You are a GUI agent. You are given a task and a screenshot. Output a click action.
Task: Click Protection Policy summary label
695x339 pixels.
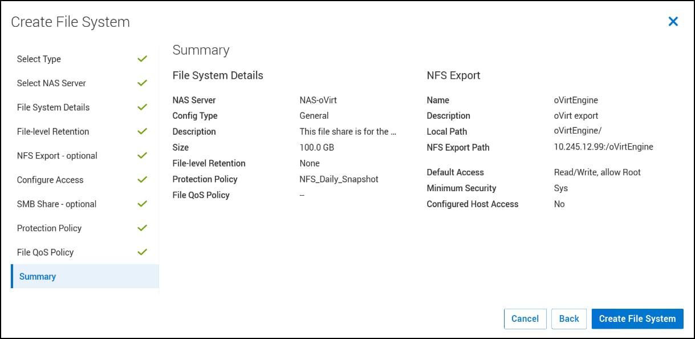click(205, 179)
